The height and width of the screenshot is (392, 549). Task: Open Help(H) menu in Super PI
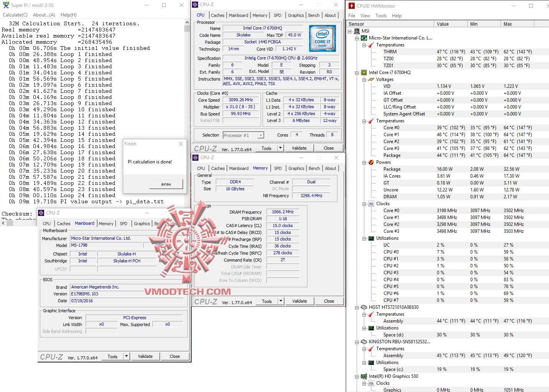pos(69,15)
